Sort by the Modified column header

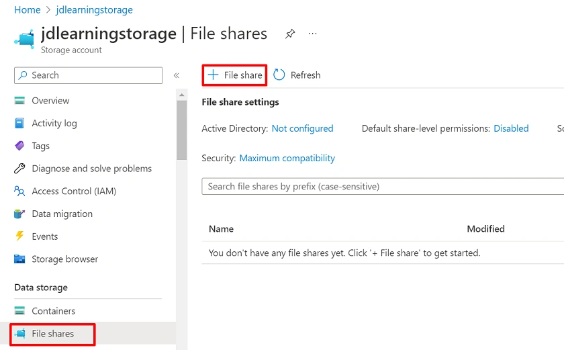tap(485, 229)
